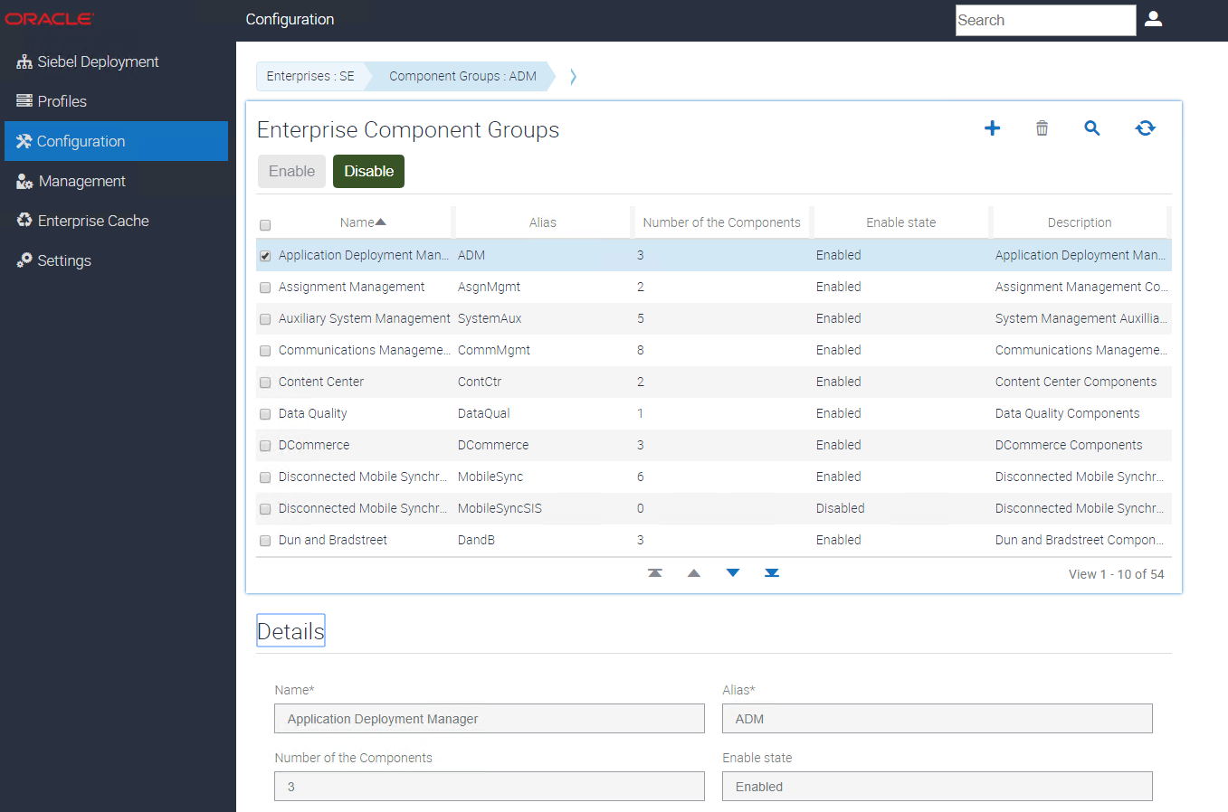1228x812 pixels.
Task: Check the Assignment Management row checkbox
Action: 264,287
